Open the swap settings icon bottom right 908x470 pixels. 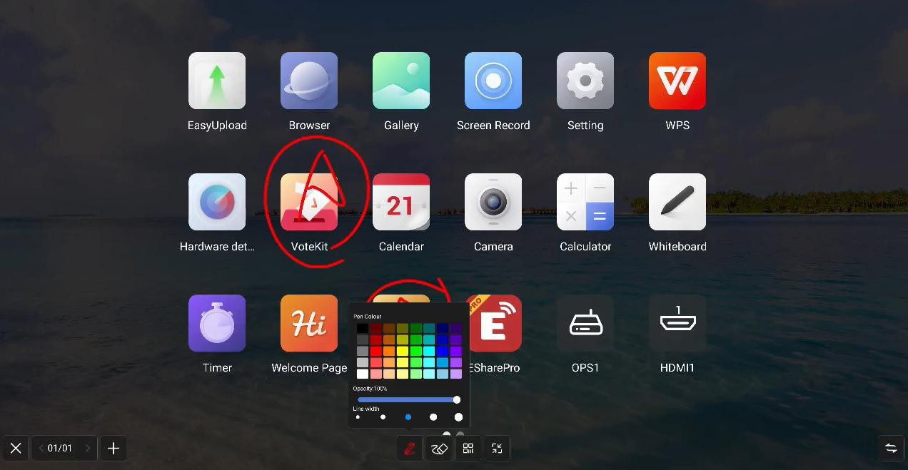(x=891, y=449)
